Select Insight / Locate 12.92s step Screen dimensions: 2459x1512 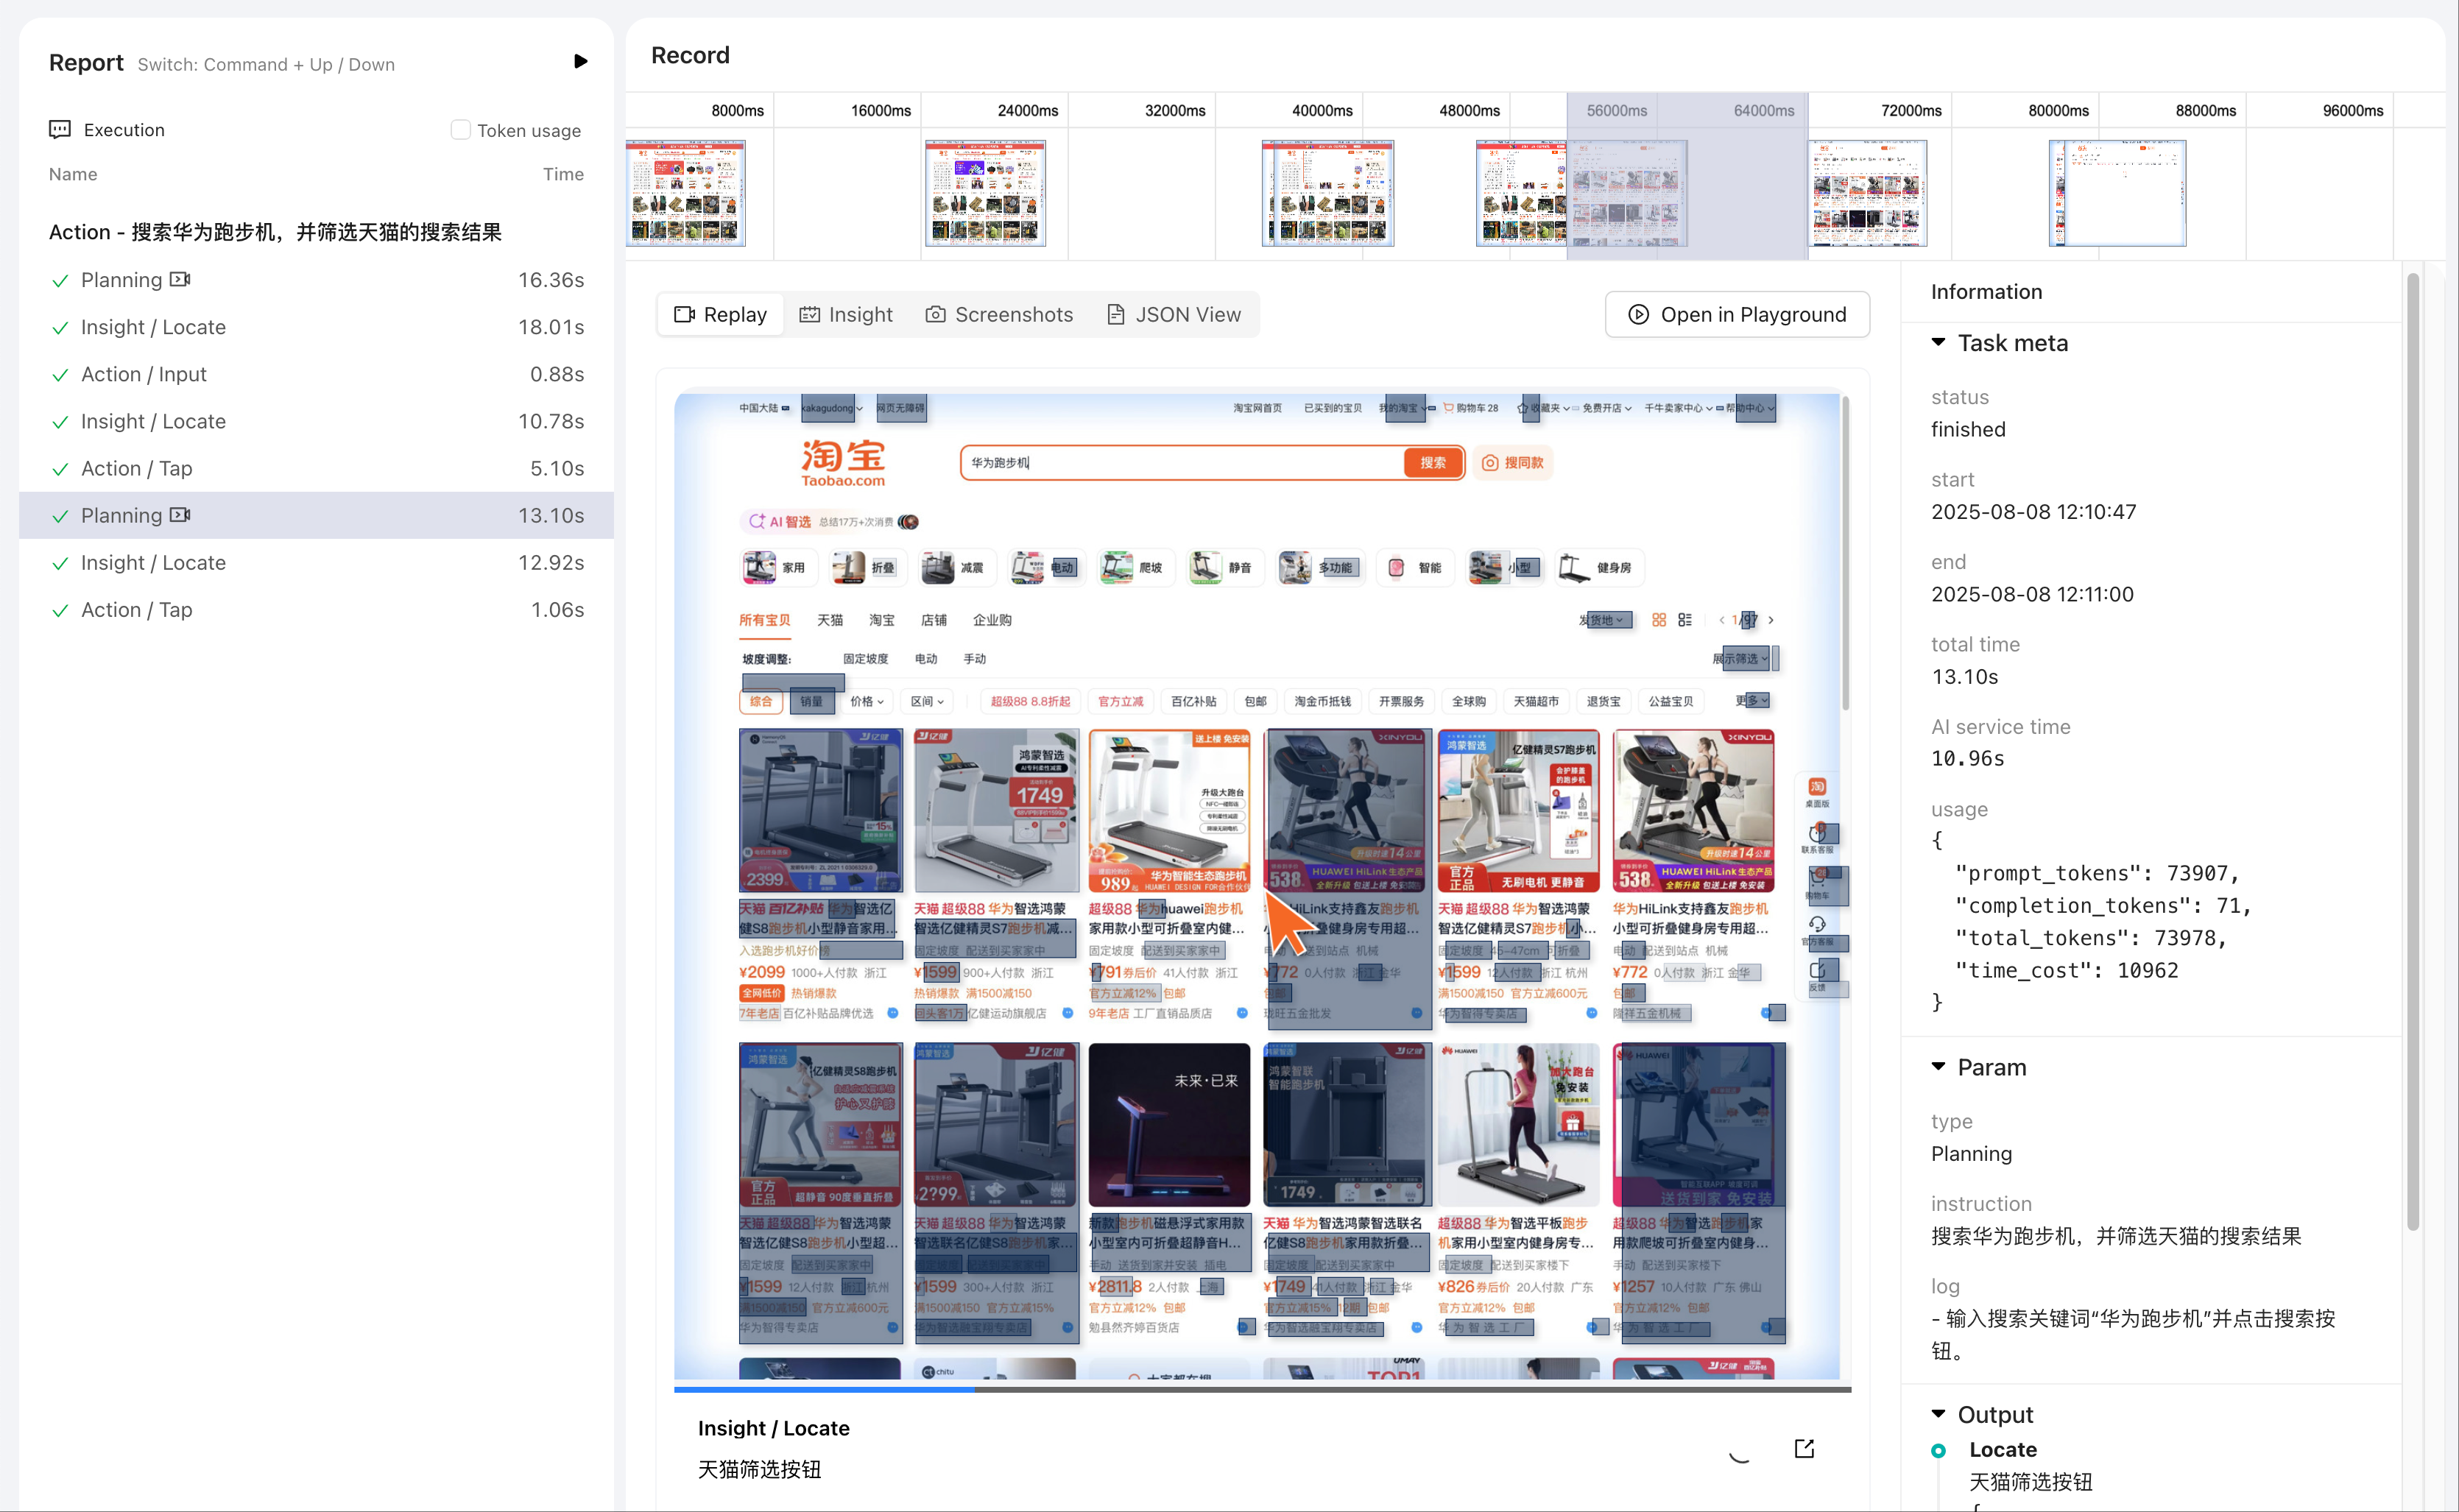[316, 562]
